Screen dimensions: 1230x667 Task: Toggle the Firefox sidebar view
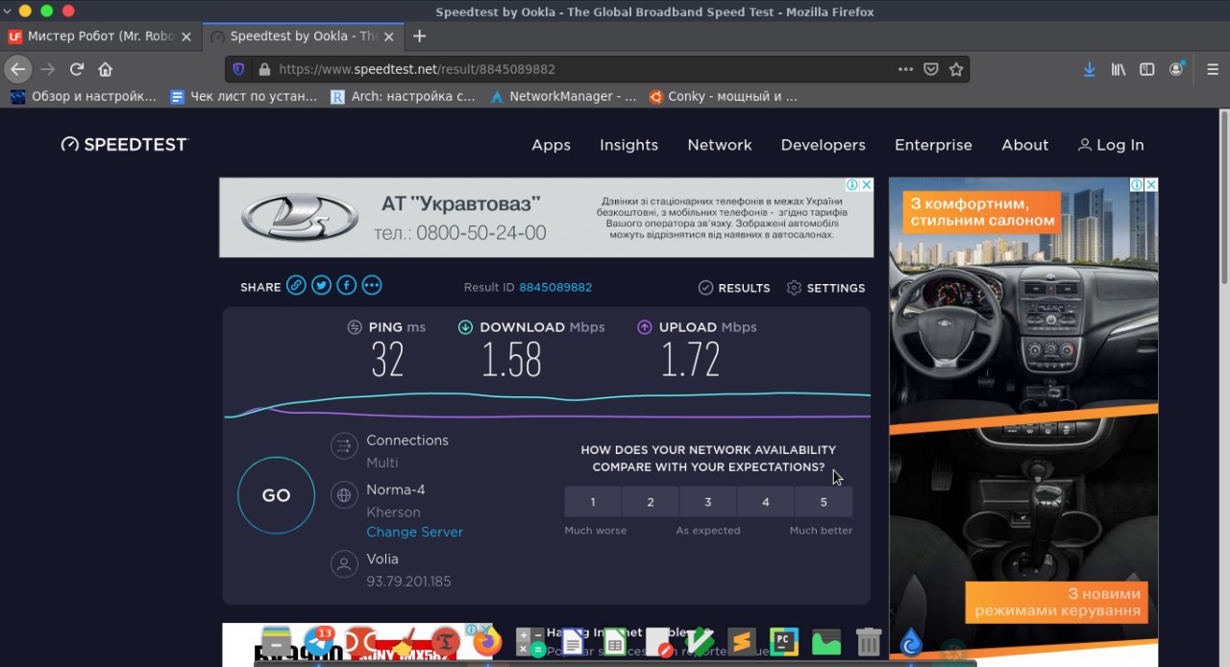point(1146,69)
